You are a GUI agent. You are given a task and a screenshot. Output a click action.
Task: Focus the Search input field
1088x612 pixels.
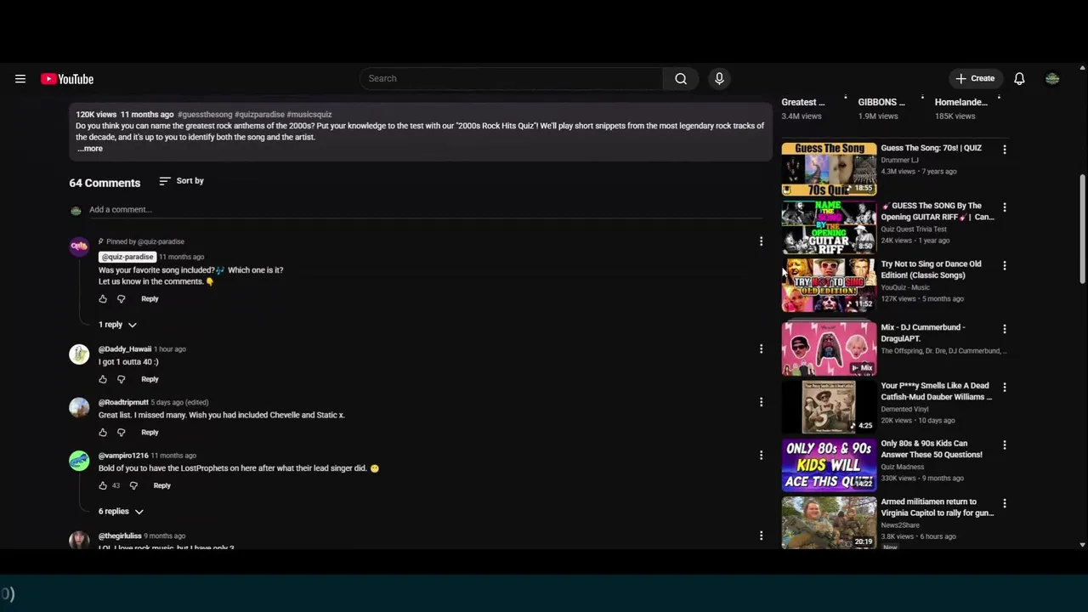512,79
